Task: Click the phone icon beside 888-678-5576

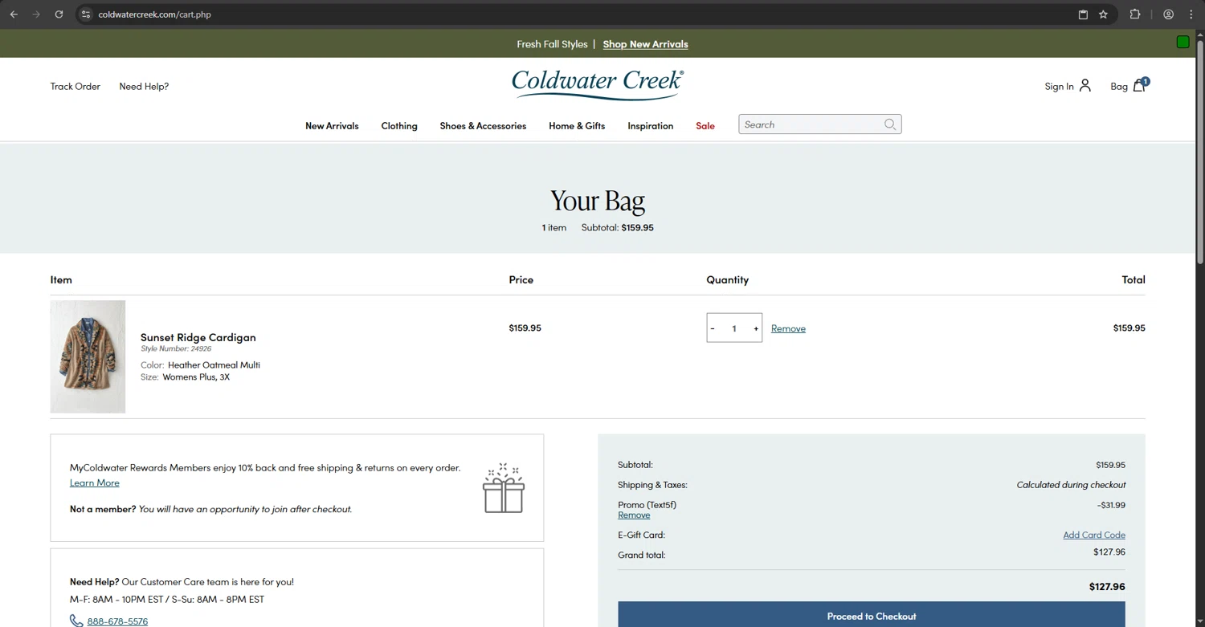Action: tap(76, 621)
